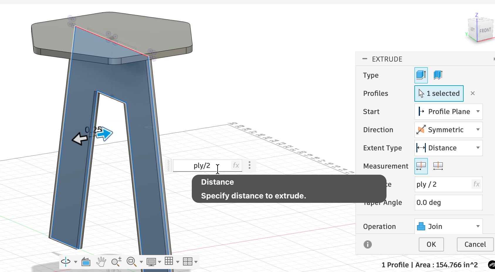
Task: Open the Zoom Window dropdown arrow
Action: (141, 262)
